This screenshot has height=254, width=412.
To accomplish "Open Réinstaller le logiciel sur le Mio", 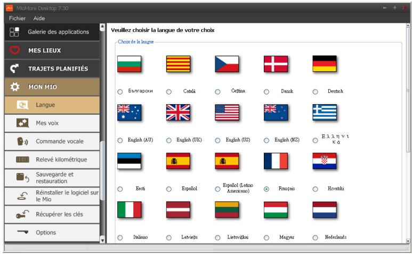I will 52,196.
